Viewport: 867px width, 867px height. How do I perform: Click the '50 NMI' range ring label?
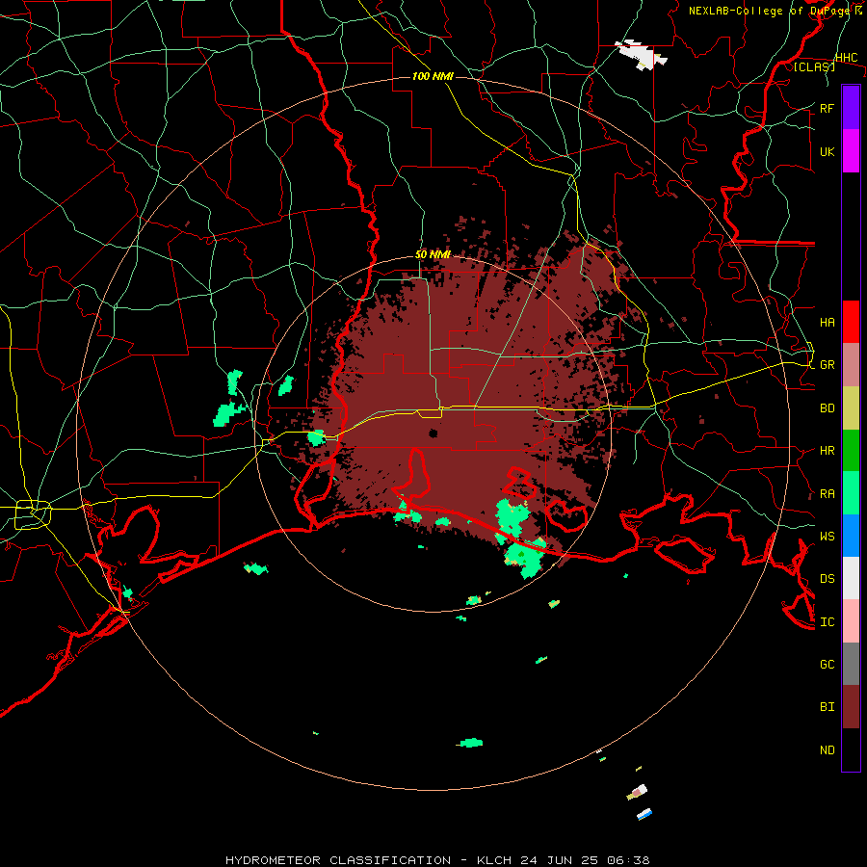(433, 255)
